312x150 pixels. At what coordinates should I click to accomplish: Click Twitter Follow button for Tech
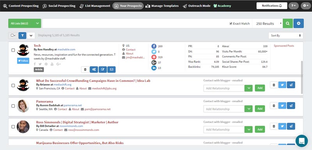(23, 61)
